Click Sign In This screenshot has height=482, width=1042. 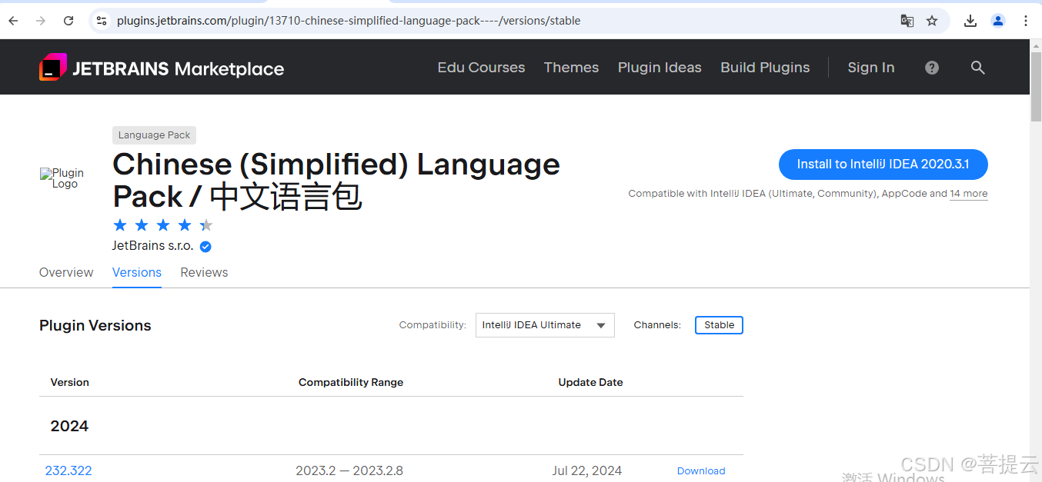[871, 68]
